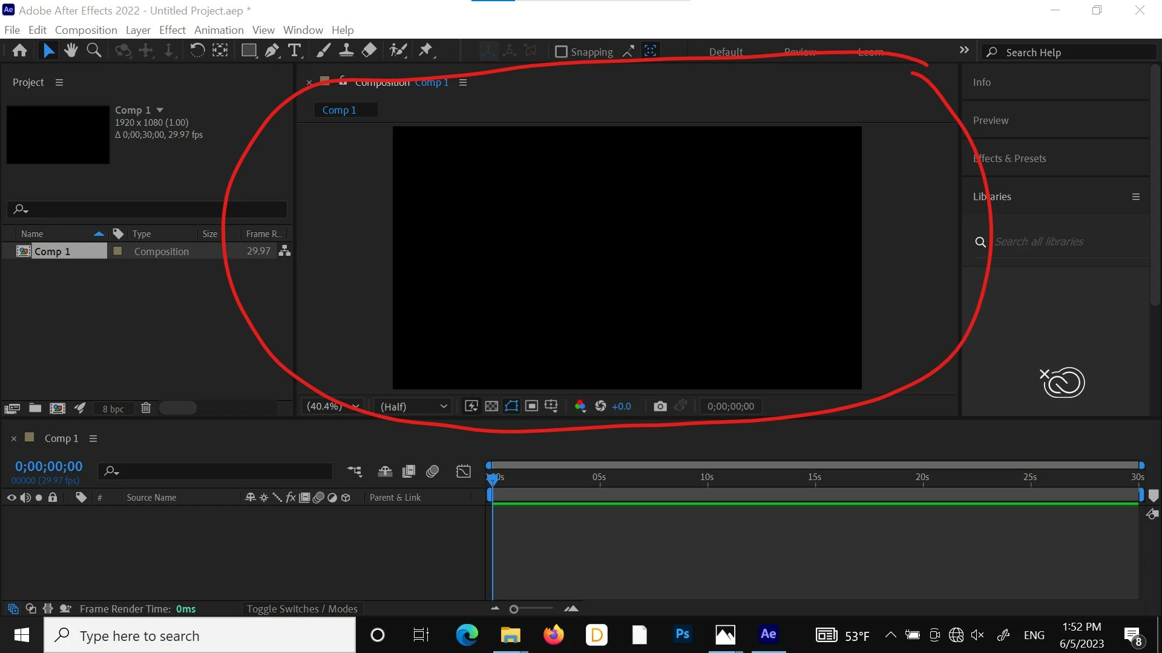Select the Puppet Pin tool
Screen dimensions: 1162x653
click(x=426, y=51)
